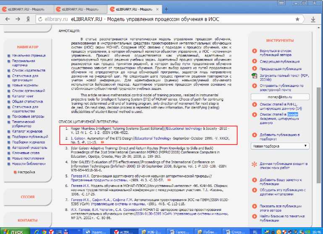This screenshot has height=234, width=323.
Task: Open Новые журналы in the navigator
Action: pos(25,85)
